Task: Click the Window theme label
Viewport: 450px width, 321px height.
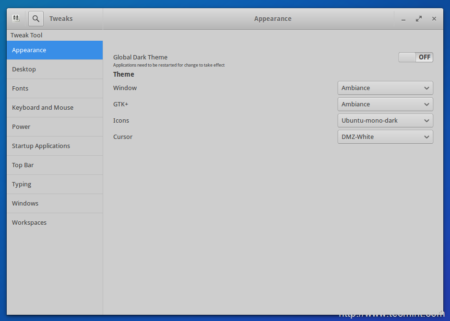Action: point(125,88)
